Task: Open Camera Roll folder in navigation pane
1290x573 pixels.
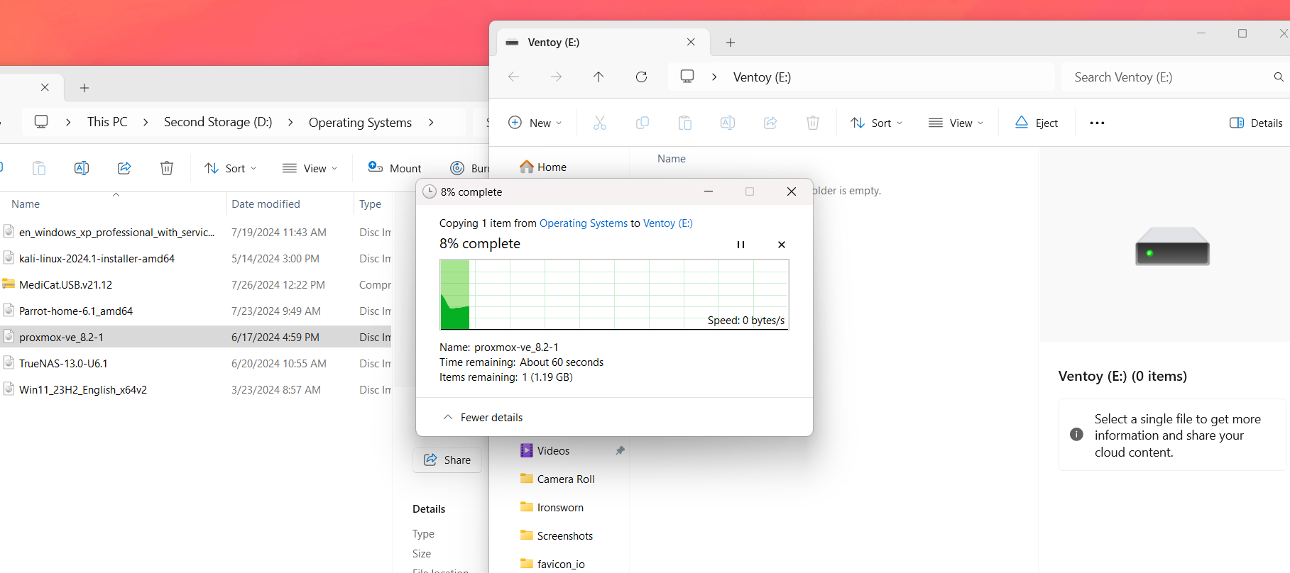Action: [557, 479]
